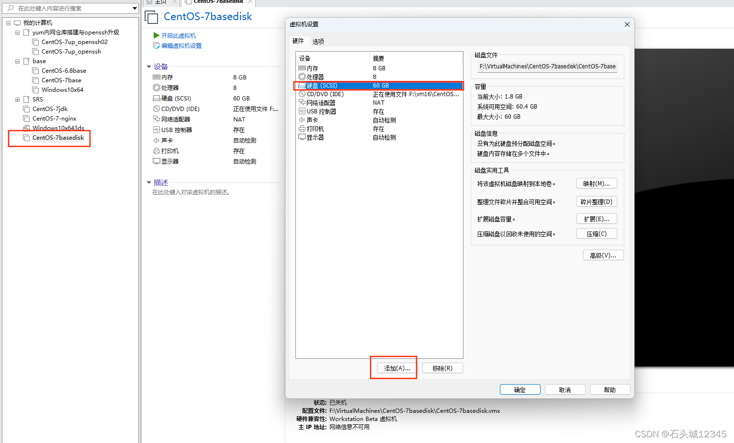Expand the SRS folder node

tap(17, 100)
